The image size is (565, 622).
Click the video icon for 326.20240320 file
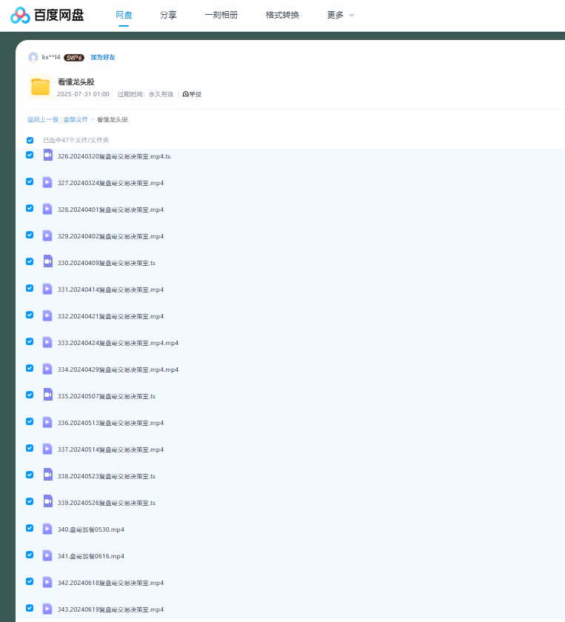[47, 155]
